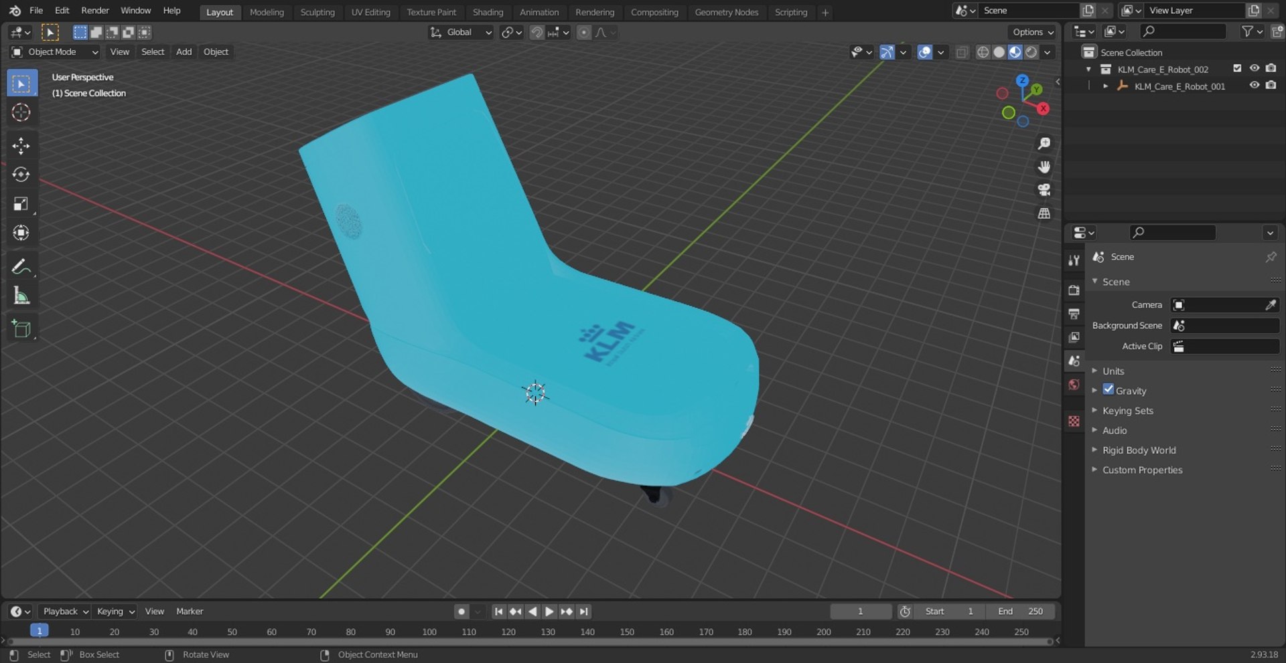Viewport: 1286px width, 663px height.
Task: Open the Tool properties tab
Action: click(x=1074, y=261)
